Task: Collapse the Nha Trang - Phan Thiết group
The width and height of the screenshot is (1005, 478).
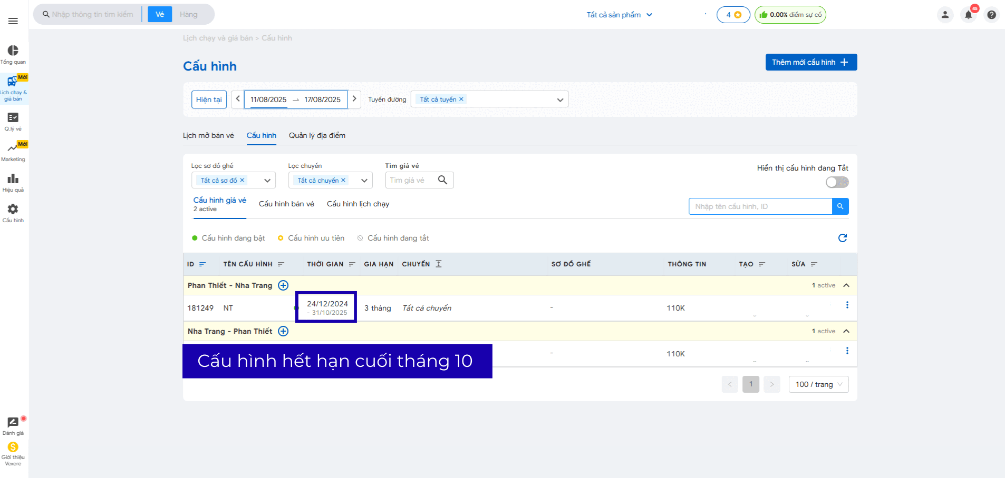Action: coord(846,331)
